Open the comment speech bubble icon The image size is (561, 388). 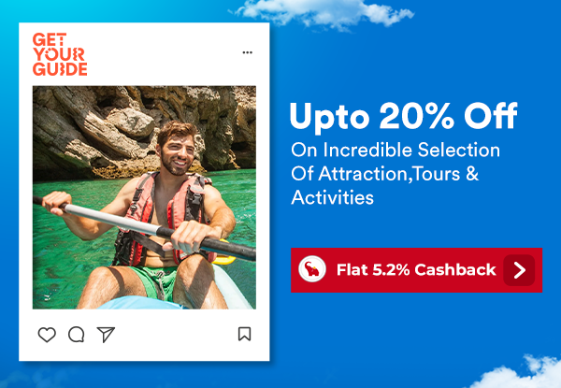coord(77,335)
